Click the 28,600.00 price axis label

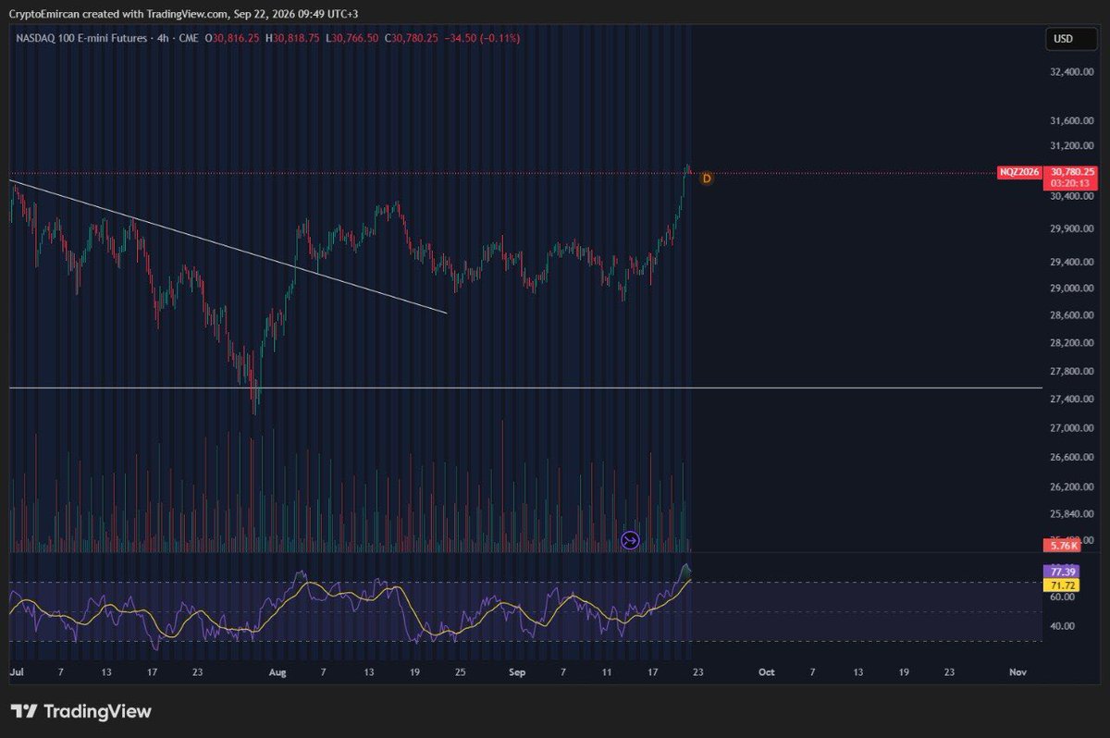(1073, 315)
